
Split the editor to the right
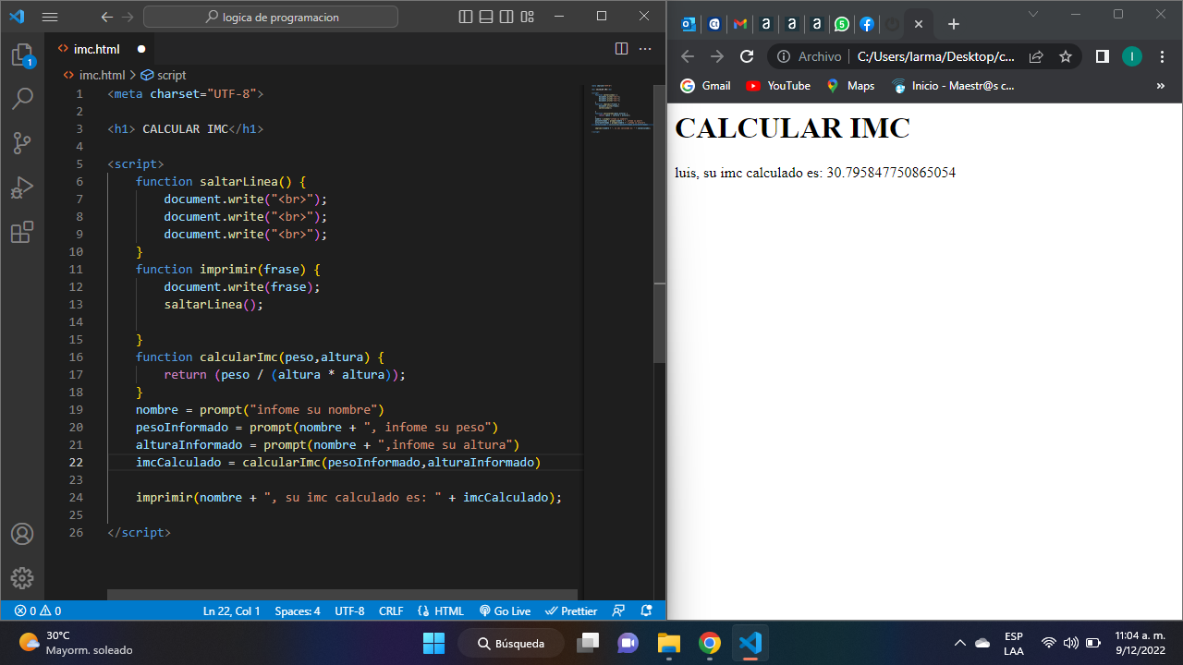(621, 49)
